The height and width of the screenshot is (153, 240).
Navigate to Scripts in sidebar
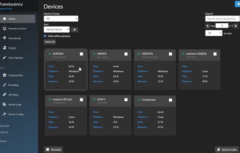(x=12, y=48)
